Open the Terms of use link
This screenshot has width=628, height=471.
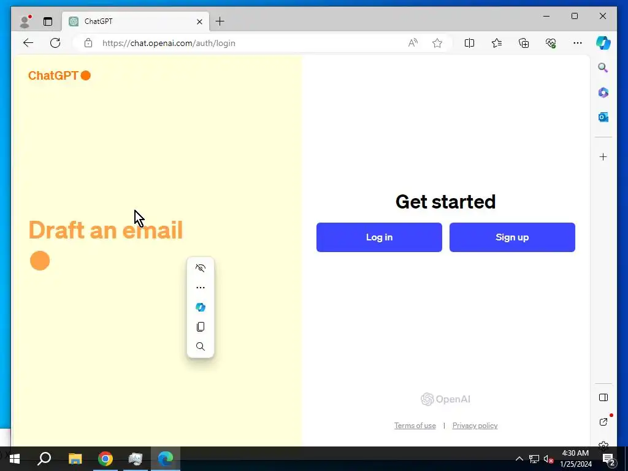pos(415,426)
